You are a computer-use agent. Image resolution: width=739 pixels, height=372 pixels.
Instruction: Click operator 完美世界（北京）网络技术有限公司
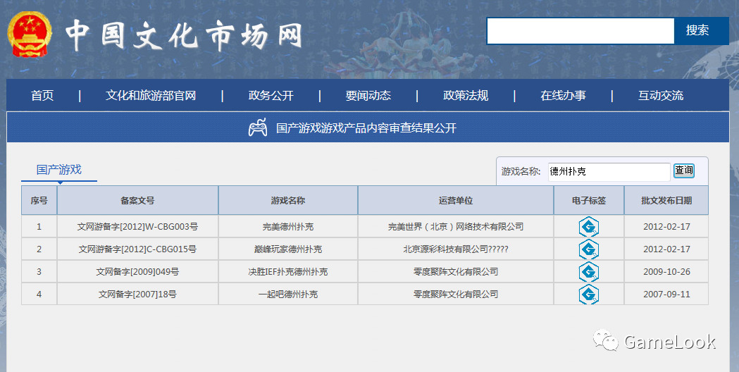[x=456, y=227]
